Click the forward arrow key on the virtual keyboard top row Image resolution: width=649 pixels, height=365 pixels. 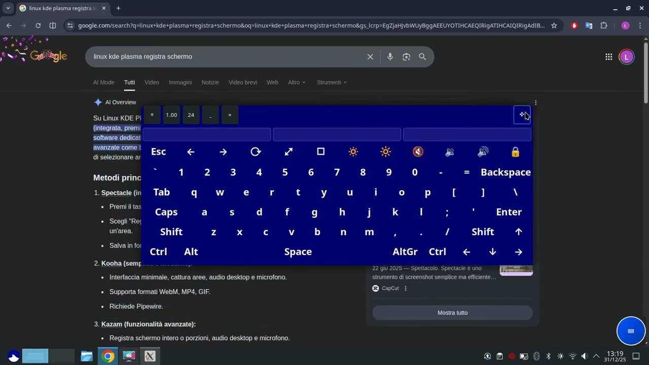coord(223,152)
